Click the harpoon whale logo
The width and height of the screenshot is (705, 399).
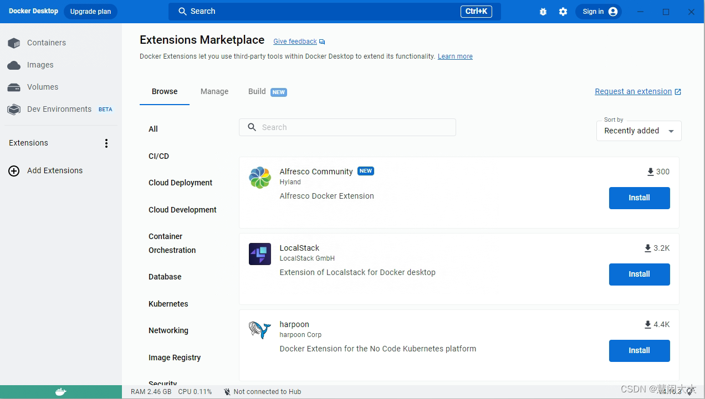click(x=259, y=330)
